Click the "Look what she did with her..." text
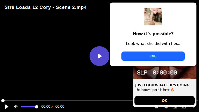The image size is (199, 112). tap(153, 43)
